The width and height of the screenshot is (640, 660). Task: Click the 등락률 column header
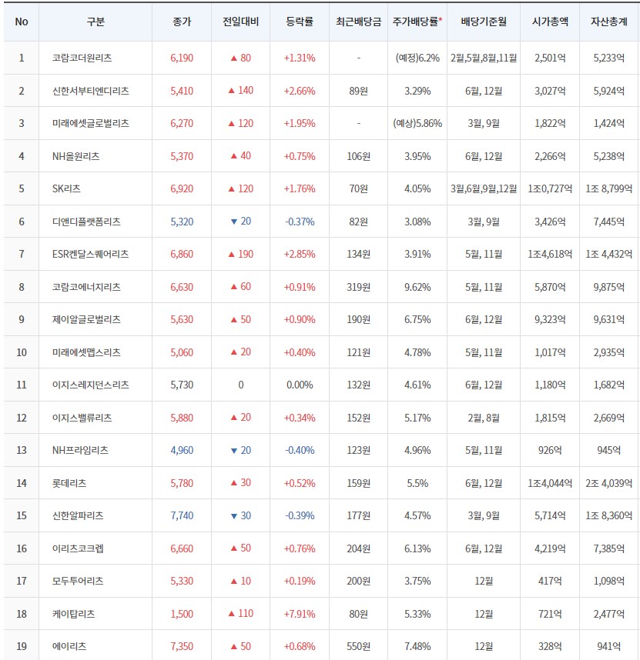[x=300, y=22]
